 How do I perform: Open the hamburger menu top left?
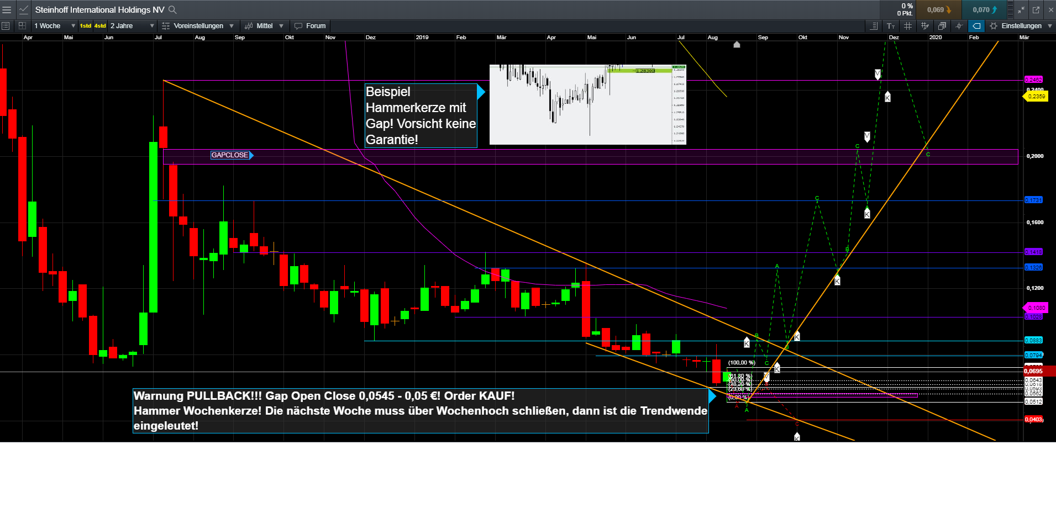7,9
